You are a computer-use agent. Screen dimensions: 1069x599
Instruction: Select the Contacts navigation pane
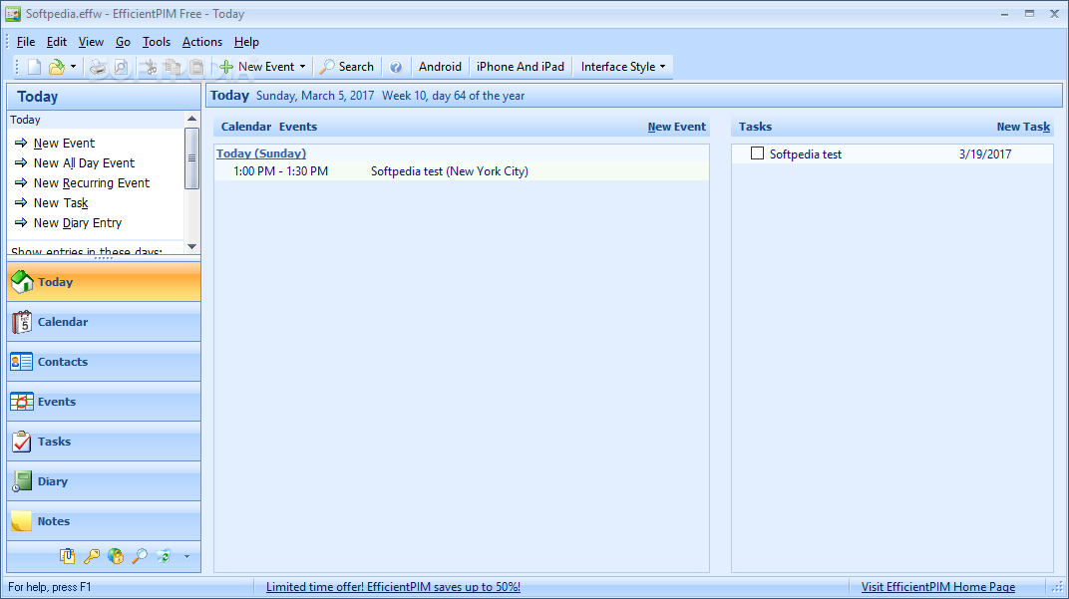pyautogui.click(x=104, y=362)
